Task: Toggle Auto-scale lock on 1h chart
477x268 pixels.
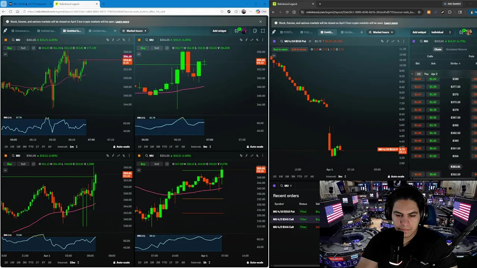Action: coord(255,262)
